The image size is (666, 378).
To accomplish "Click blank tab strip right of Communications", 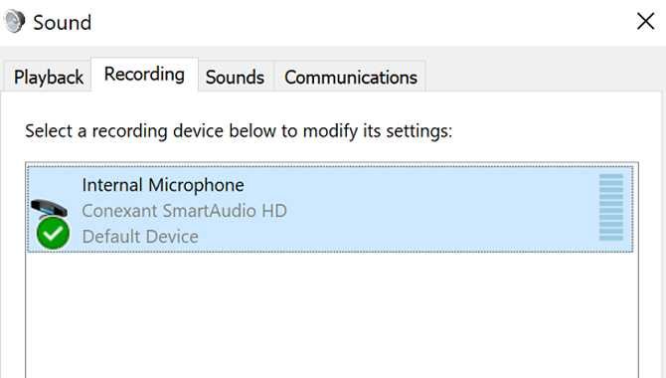I will click(544, 75).
